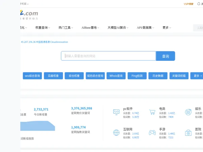This screenshot has width=203, height=152.
Task: Open the AIBase基地 navigation item
Action: tap(89, 28)
